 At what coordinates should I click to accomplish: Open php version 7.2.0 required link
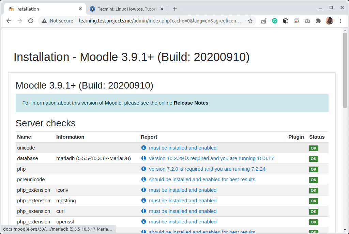[x=207, y=169]
